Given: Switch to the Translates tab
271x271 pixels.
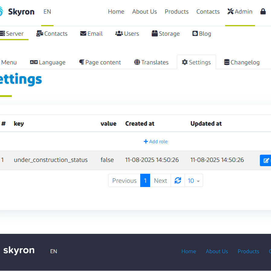Looking at the screenshot, I should 151,62.
